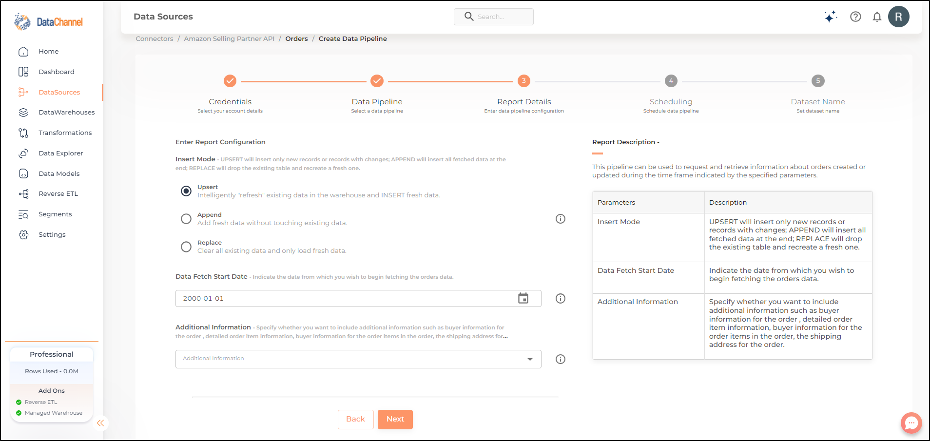930x441 pixels.
Task: Open the AI sparkle assistant icon
Action: (x=831, y=17)
